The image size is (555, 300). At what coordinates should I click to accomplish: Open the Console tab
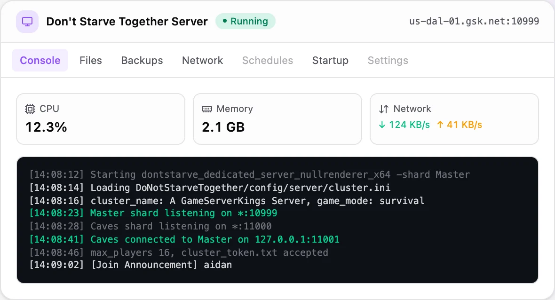click(x=40, y=60)
